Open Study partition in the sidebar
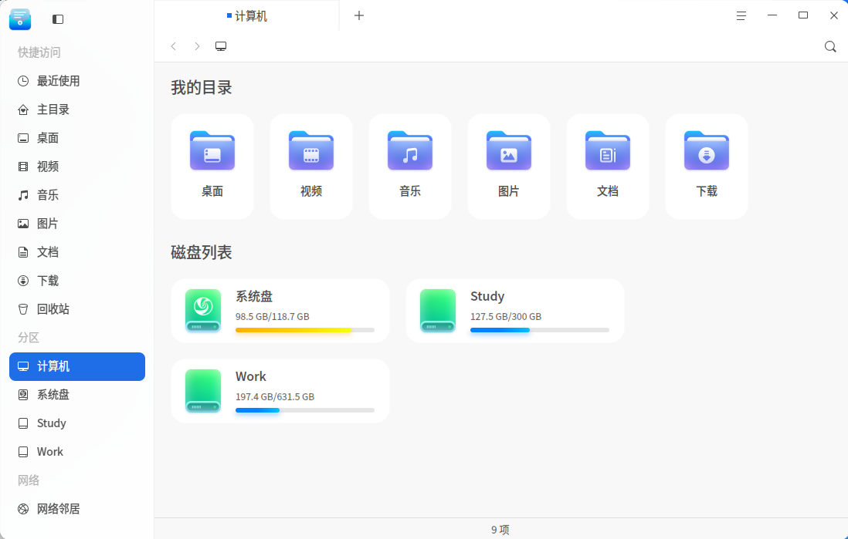848x539 pixels. click(77, 423)
